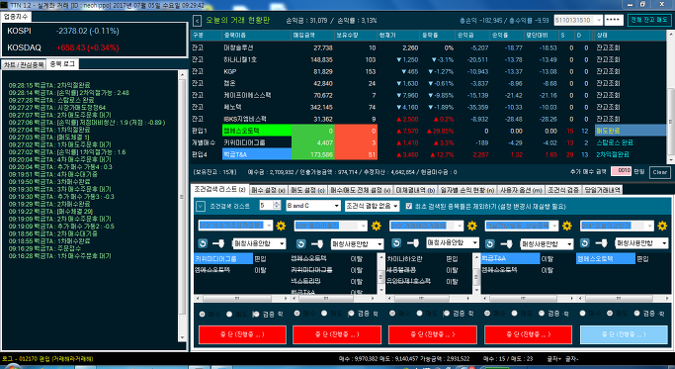The height and width of the screenshot is (369, 675).
Task: Select 매도 radio in the 009 condition column
Action: pos(324,314)
